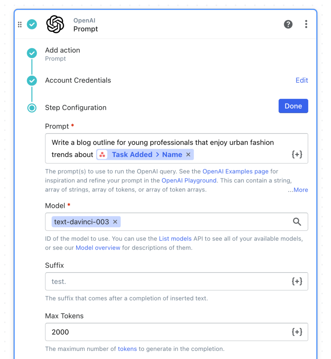The height and width of the screenshot is (359, 331).
Task: Click the {+} icon in the Max Tokens field
Action: point(297,332)
